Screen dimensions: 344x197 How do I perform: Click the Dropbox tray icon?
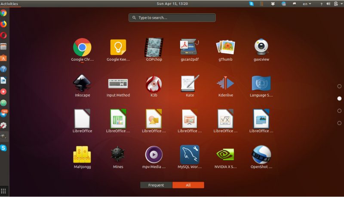tap(273, 4)
